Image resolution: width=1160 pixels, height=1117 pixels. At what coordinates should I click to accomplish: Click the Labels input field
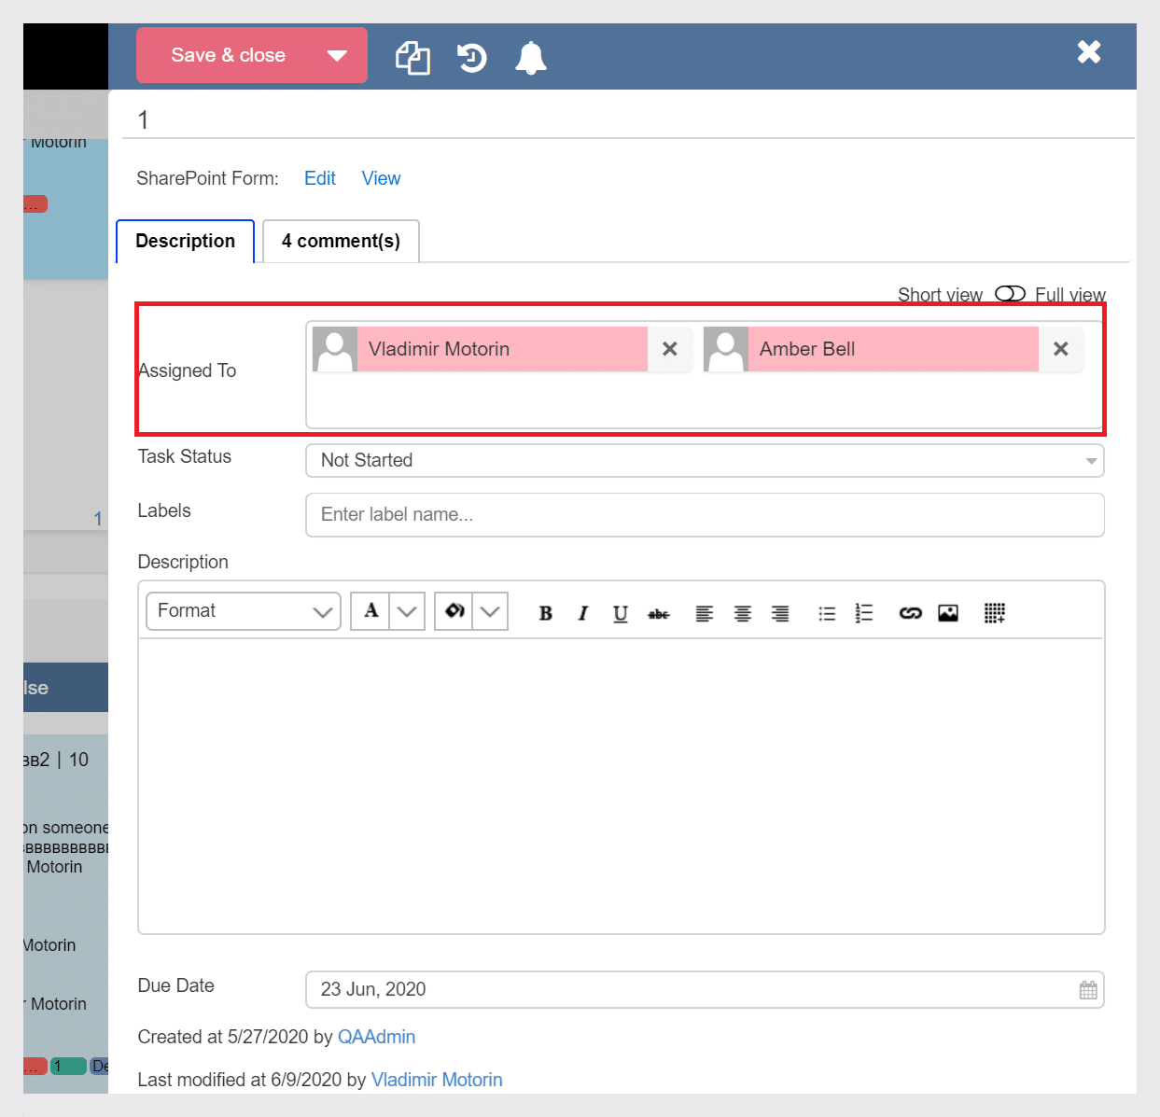pyautogui.click(x=705, y=514)
